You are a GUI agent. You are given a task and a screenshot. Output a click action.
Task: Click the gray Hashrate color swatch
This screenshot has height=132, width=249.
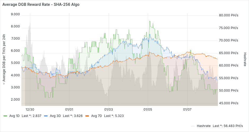(193, 126)
